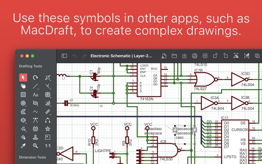Click the 1:1 actual size button
Screen dimensions: 262x164
point(48,146)
